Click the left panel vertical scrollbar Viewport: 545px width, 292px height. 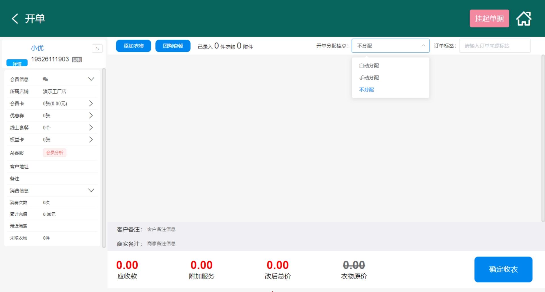[x=104, y=158]
